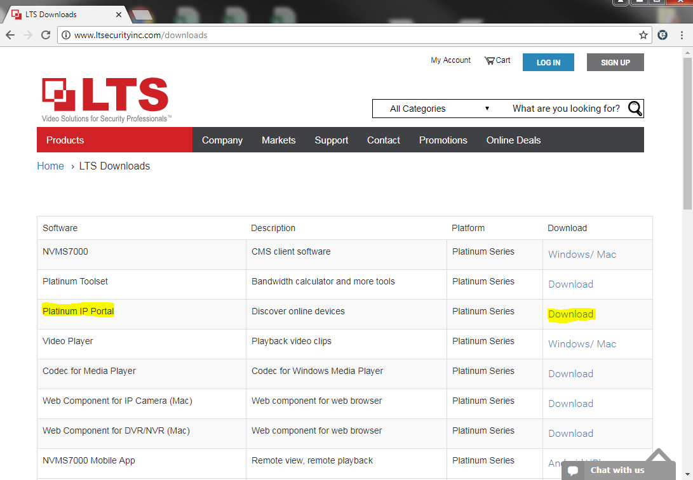Click the magnifying glass search icon
This screenshot has width=693, height=480.
tap(635, 109)
